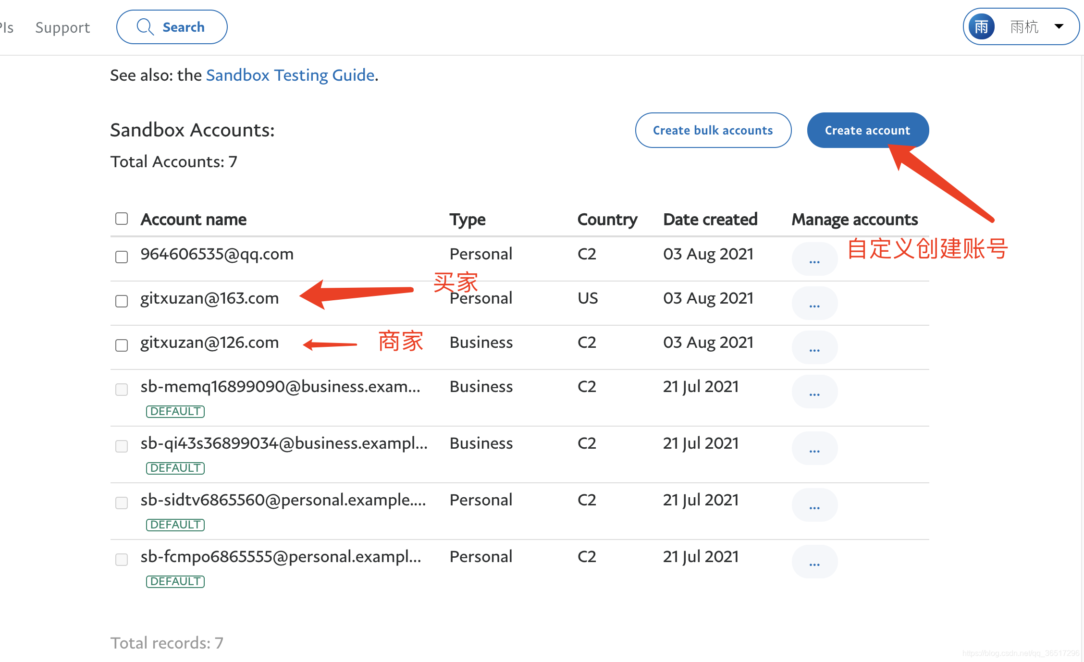Open manage menu for sb-memq16899090 account

814,392
